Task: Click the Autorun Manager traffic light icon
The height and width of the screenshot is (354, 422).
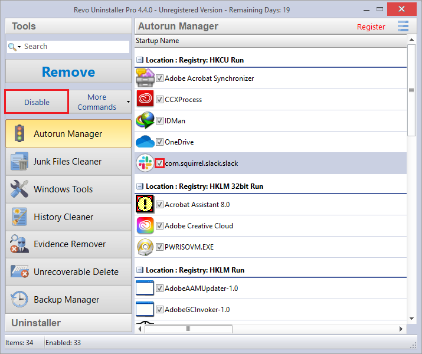Action: [19, 133]
